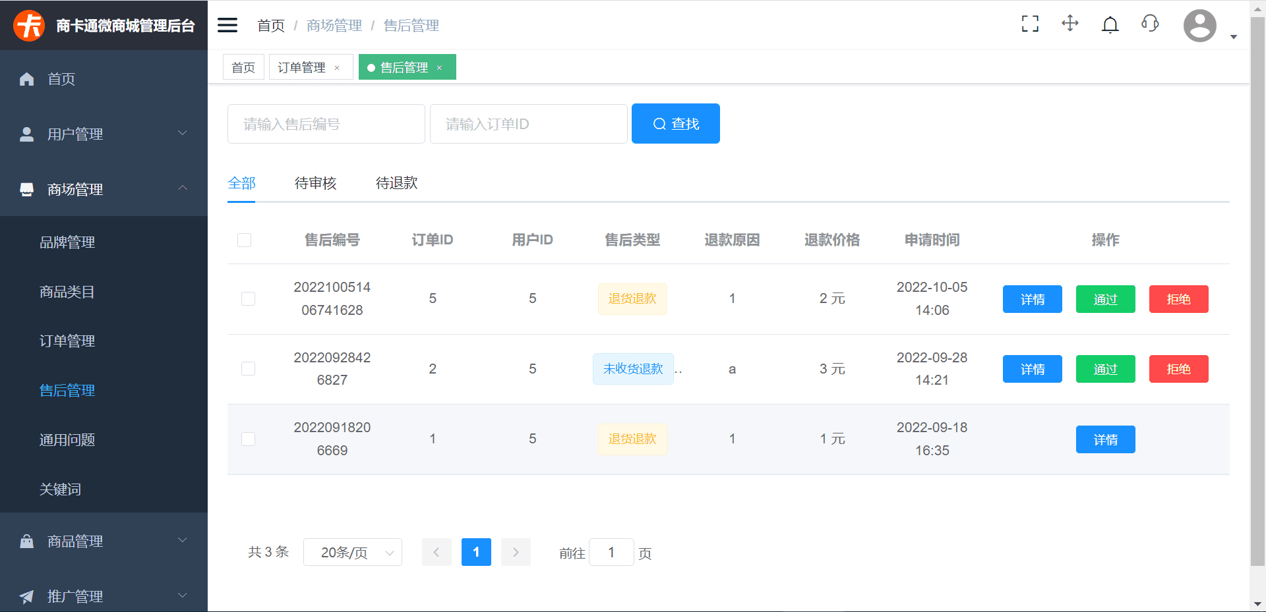Click the user avatar dropdown arrow
Screen dimensions: 1266x612
[1234, 38]
